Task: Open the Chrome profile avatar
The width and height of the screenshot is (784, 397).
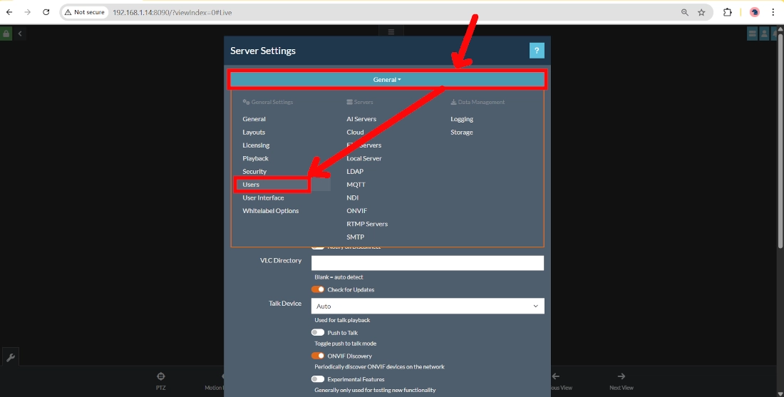Action: pyautogui.click(x=755, y=13)
